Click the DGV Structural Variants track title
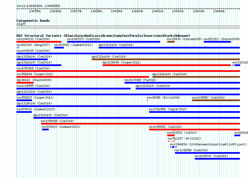The height and width of the screenshot is (178, 248). 103,36
